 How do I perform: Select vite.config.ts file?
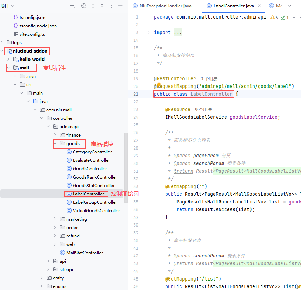[32, 34]
